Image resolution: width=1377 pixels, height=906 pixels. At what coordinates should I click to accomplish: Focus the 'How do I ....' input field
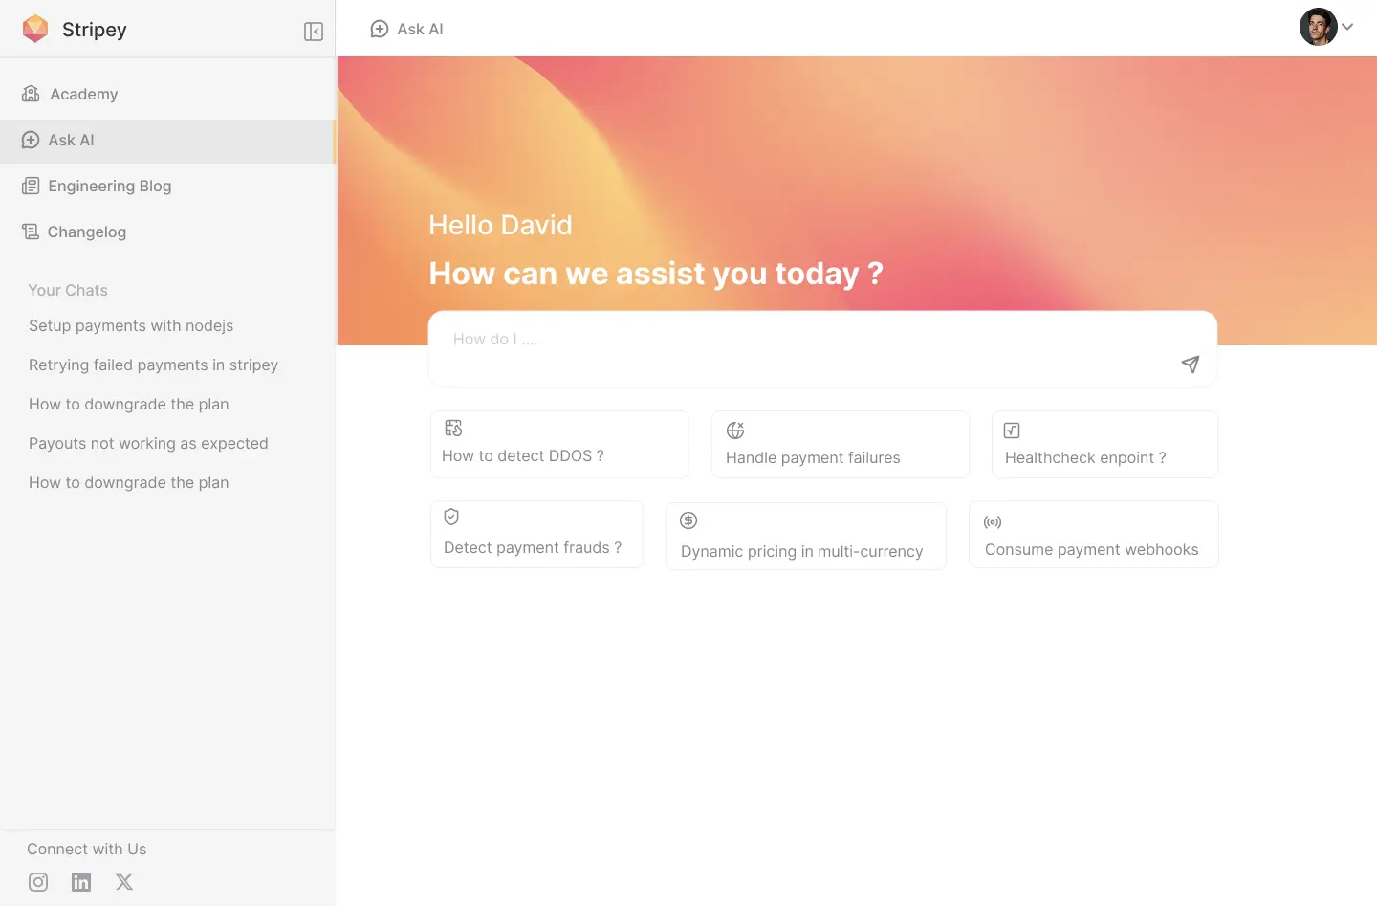[x=822, y=348]
